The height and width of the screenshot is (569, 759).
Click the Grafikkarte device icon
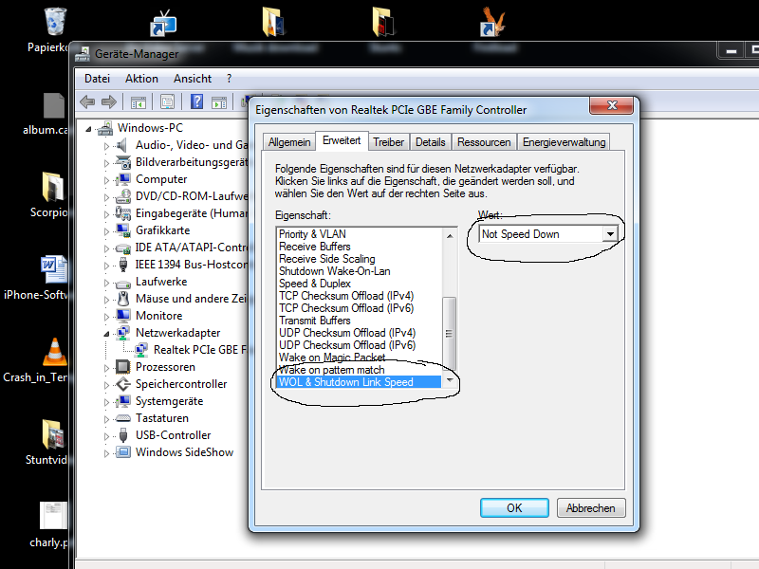pos(123,230)
